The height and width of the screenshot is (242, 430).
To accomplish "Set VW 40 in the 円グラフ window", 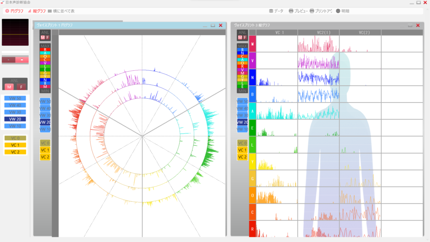I will [45, 108].
